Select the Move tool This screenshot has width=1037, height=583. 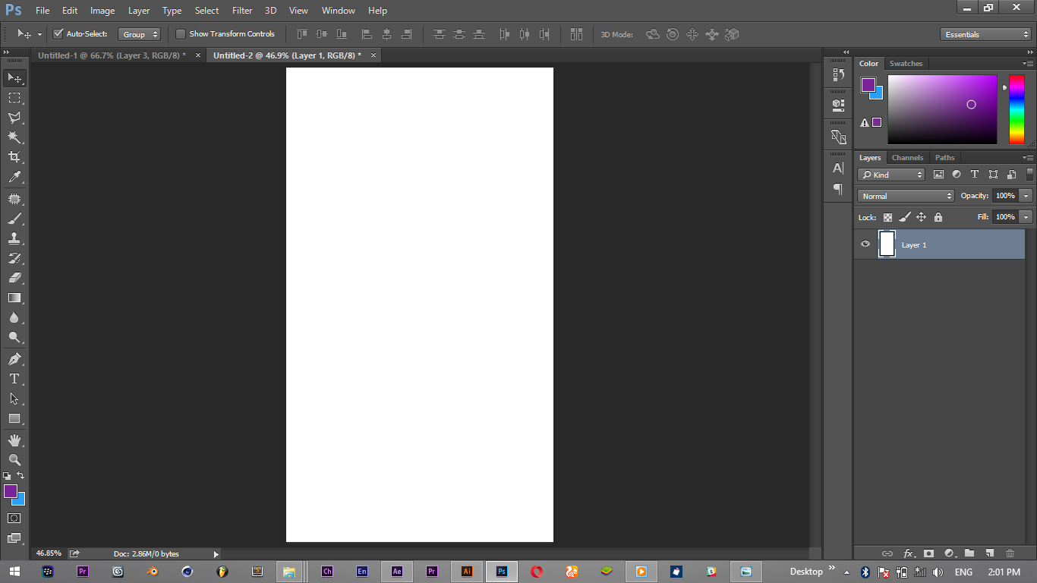pyautogui.click(x=14, y=78)
